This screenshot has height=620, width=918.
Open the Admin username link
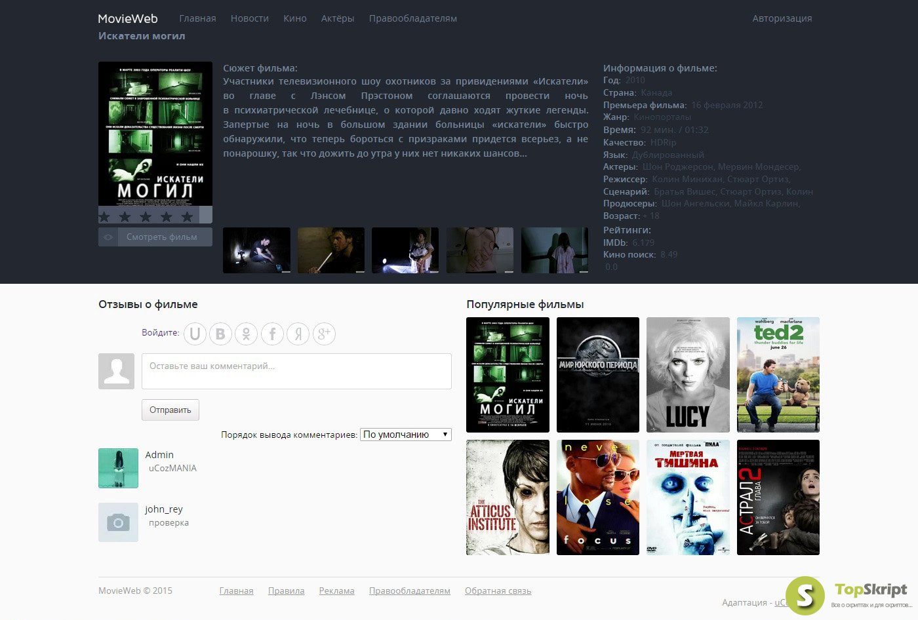159,455
